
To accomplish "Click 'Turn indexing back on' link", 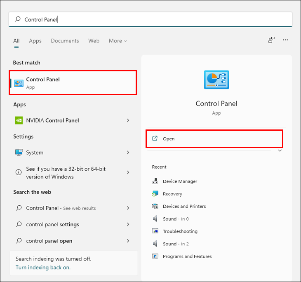I will [43, 267].
